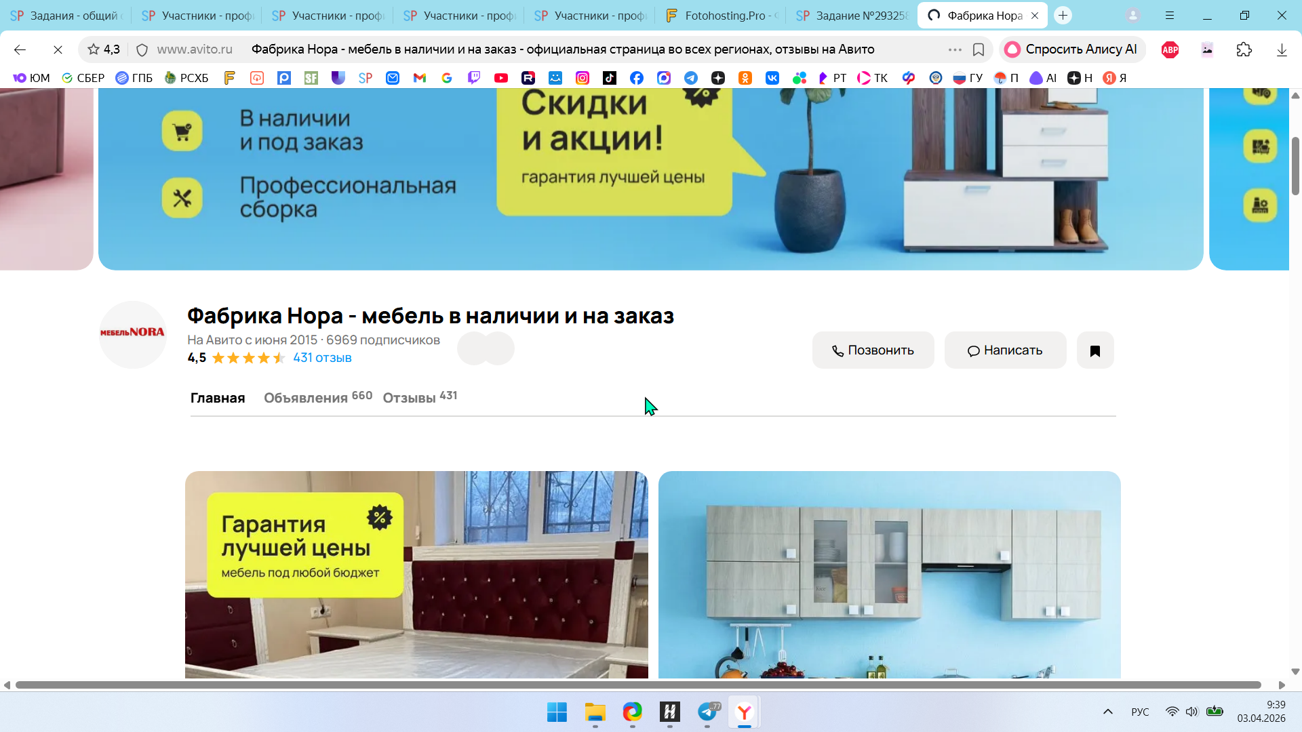This screenshot has height=732, width=1302.
Task: Switch to Отзывы 431 tab
Action: [419, 398]
